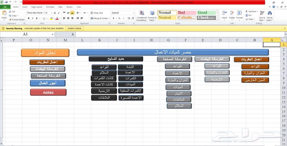Apply red font color
Screen dimensions: 287x146
[57, 18]
